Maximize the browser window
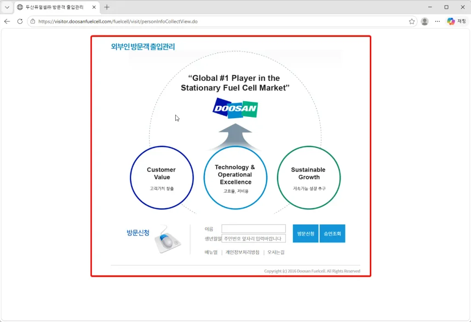Viewport: 471px width, 322px height. click(446, 7)
